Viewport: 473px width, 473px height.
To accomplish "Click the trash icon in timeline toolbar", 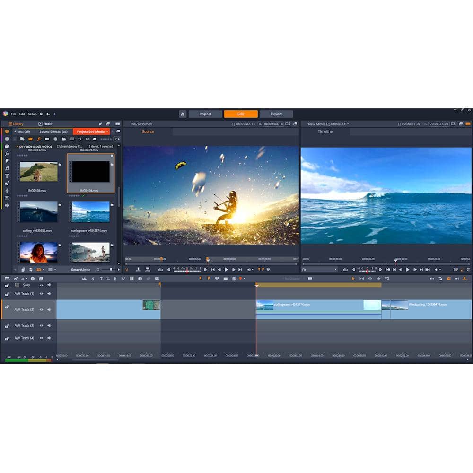I will point(233,279).
